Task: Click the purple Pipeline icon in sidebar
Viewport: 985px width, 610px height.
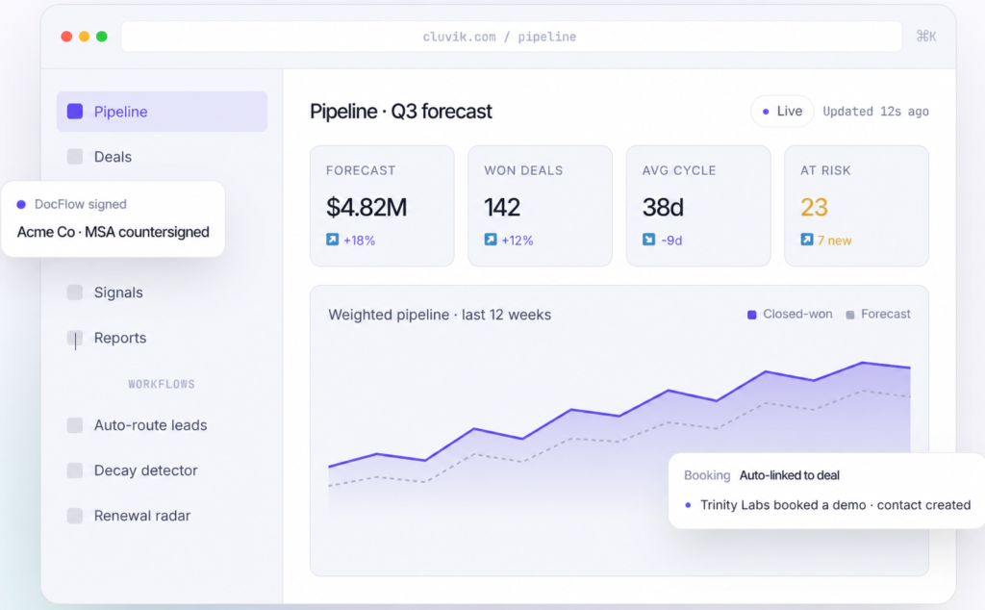Action: [75, 112]
